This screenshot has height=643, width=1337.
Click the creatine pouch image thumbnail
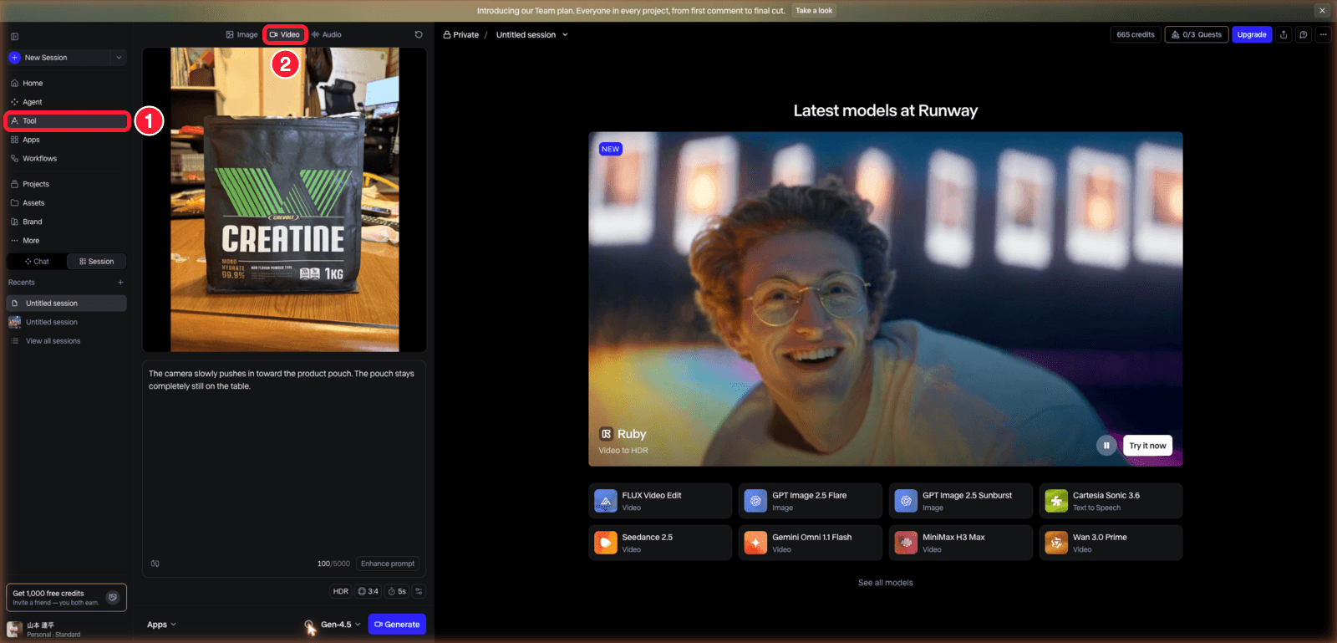pyautogui.click(x=285, y=199)
